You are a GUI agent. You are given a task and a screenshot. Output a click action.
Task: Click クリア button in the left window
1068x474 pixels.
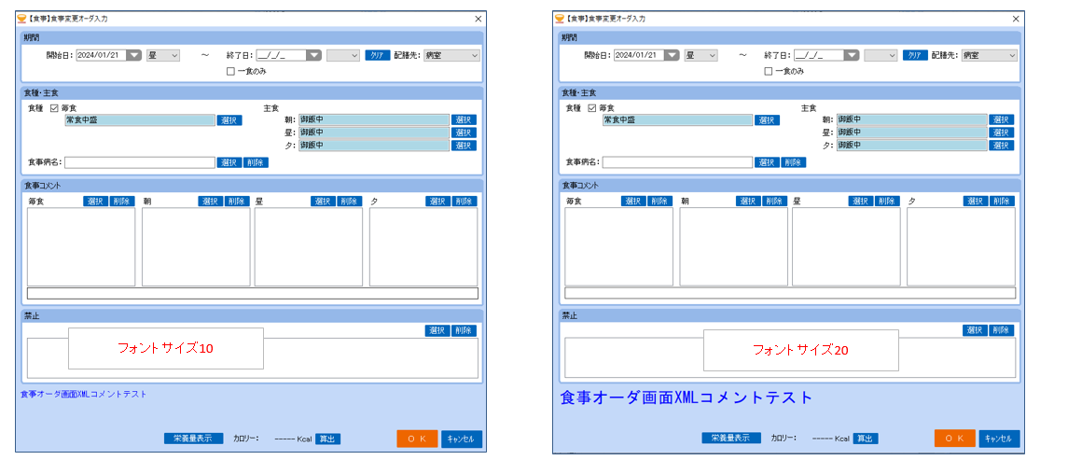coord(378,56)
